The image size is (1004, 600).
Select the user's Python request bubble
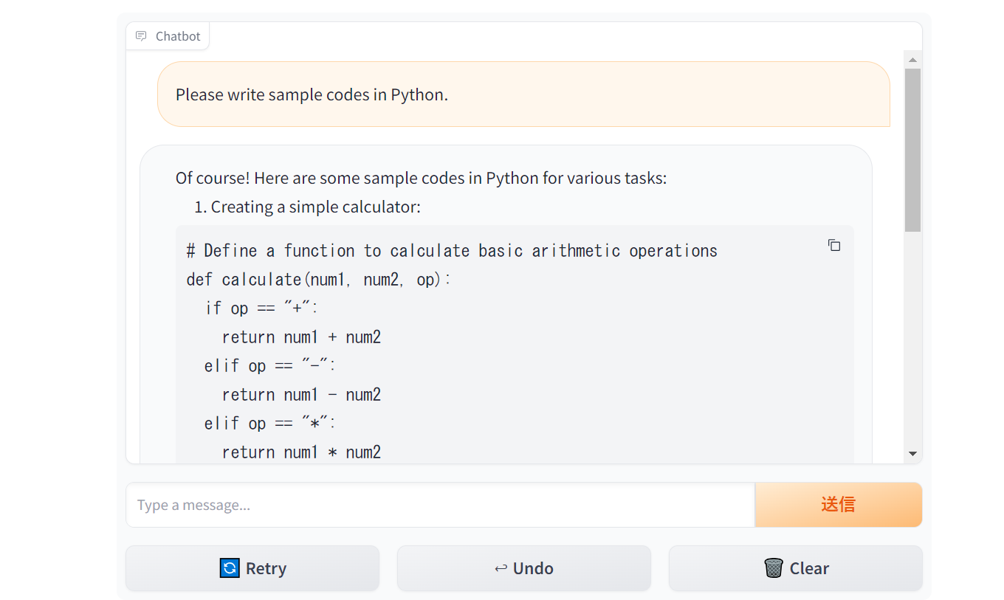coord(524,94)
